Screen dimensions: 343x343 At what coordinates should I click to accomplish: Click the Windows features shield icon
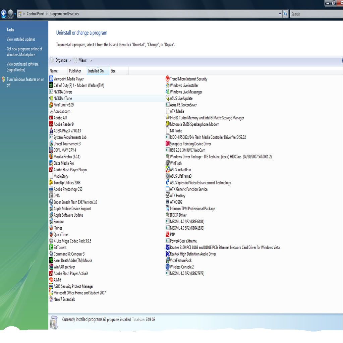pyautogui.click(x=3, y=79)
